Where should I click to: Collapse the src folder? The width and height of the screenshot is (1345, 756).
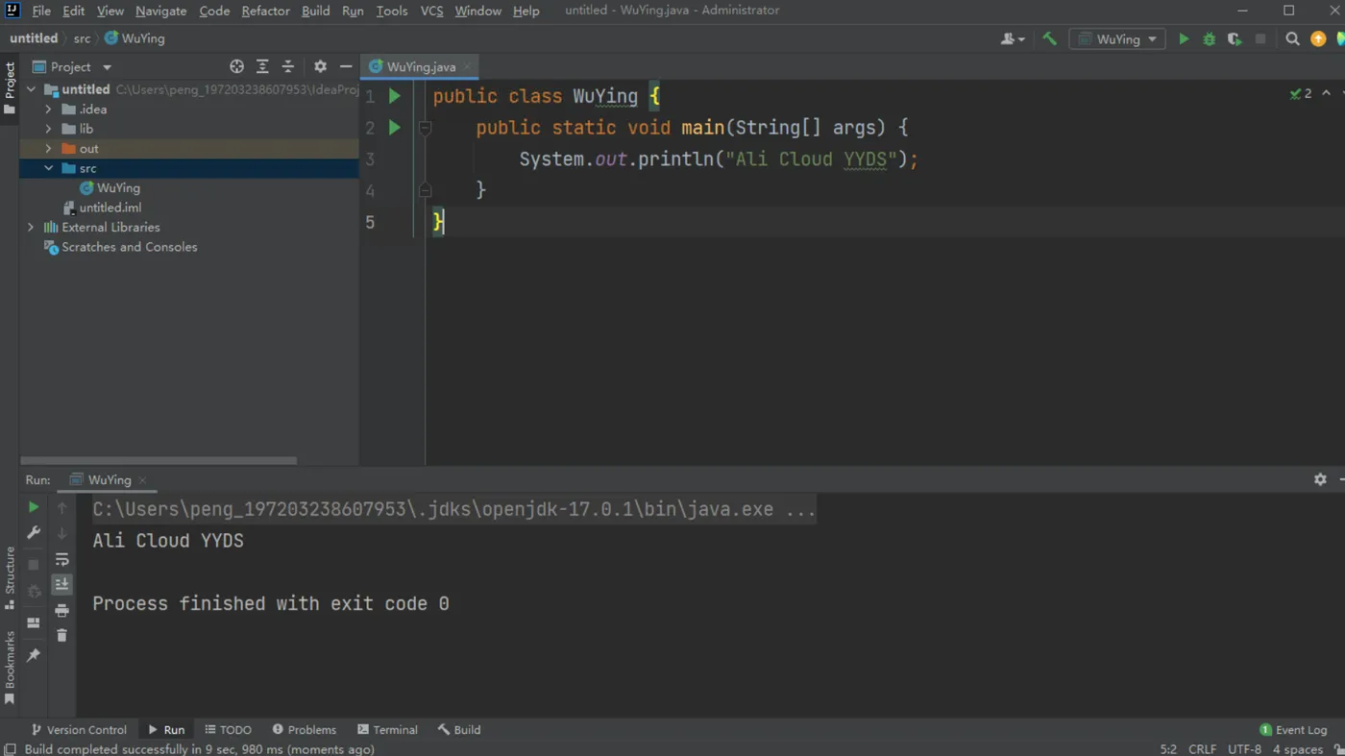(x=48, y=168)
